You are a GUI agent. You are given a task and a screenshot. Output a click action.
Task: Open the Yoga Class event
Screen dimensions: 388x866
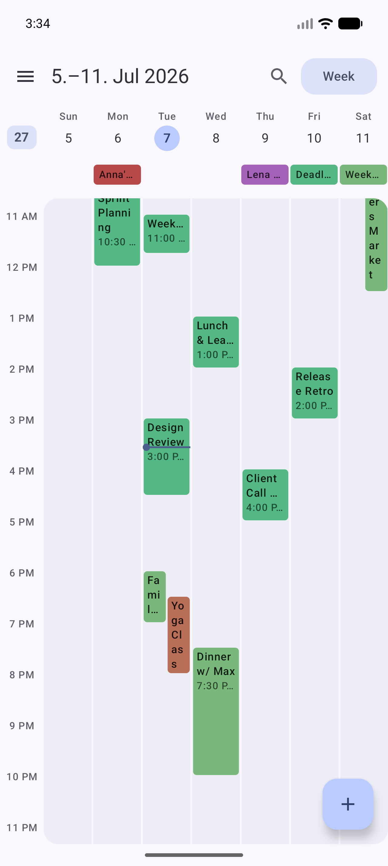click(179, 635)
